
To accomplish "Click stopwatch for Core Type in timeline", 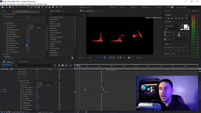I will [21, 83].
